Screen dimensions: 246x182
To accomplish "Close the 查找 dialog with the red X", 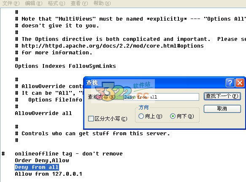I will pos(240,83).
